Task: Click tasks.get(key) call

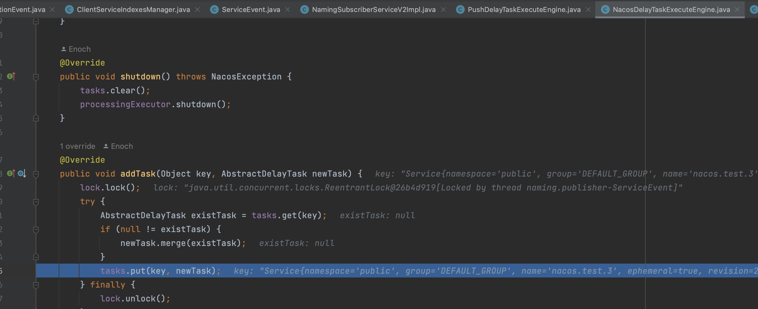Action: click(287, 215)
